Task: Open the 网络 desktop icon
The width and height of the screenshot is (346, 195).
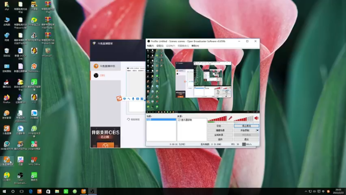Action: [x=6, y=37]
